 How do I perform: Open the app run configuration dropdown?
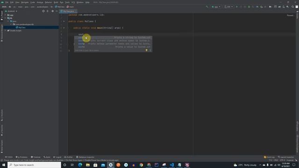216,7
